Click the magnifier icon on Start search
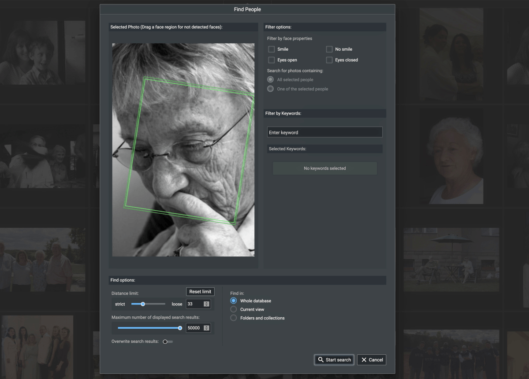The image size is (529, 379). pyautogui.click(x=320, y=360)
